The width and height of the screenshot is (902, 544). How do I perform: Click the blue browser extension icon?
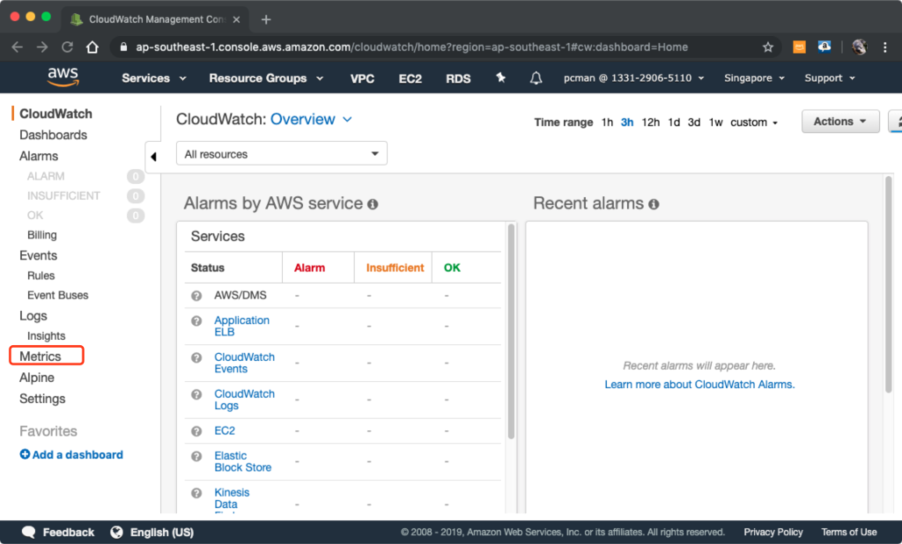coord(824,48)
